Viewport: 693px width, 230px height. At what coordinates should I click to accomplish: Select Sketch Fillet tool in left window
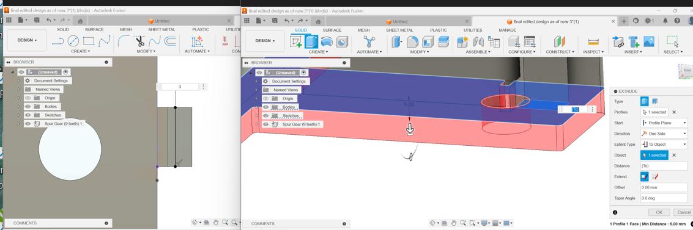124,41
